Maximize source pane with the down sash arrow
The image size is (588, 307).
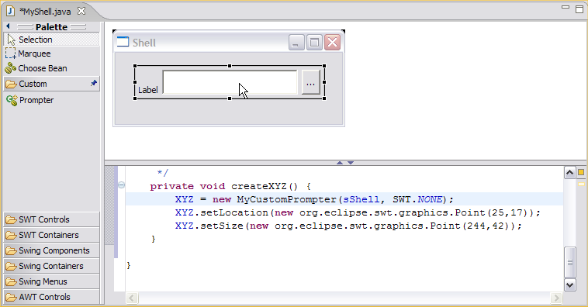(x=351, y=163)
